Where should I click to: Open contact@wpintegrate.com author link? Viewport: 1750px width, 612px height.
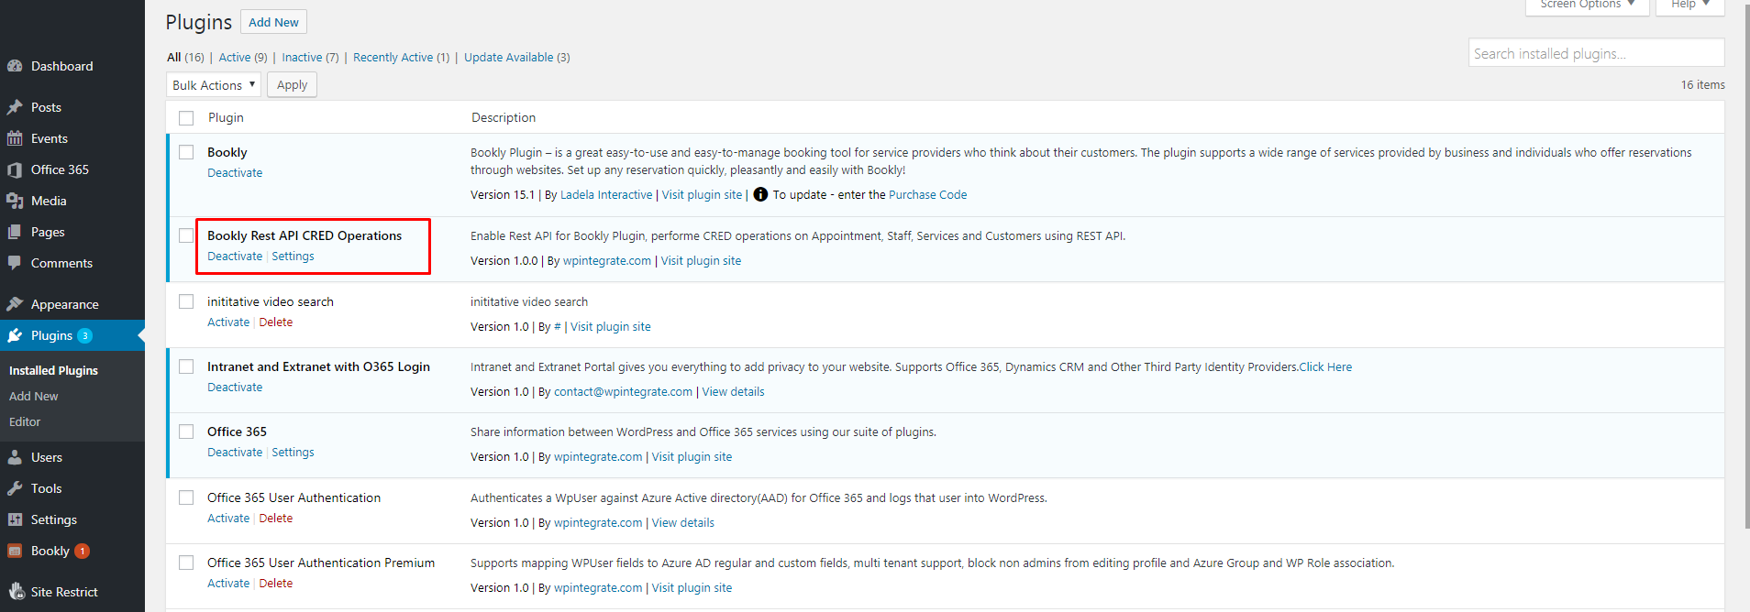tap(623, 391)
